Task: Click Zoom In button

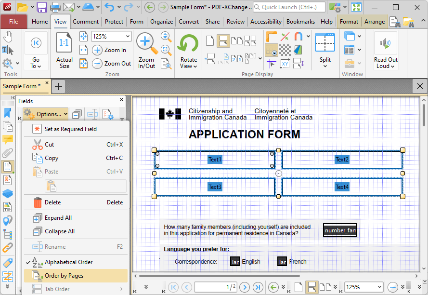Action: click(109, 50)
